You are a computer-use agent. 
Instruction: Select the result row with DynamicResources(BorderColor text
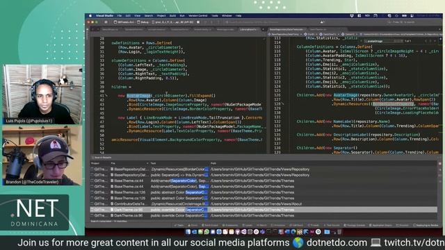(x=264, y=169)
